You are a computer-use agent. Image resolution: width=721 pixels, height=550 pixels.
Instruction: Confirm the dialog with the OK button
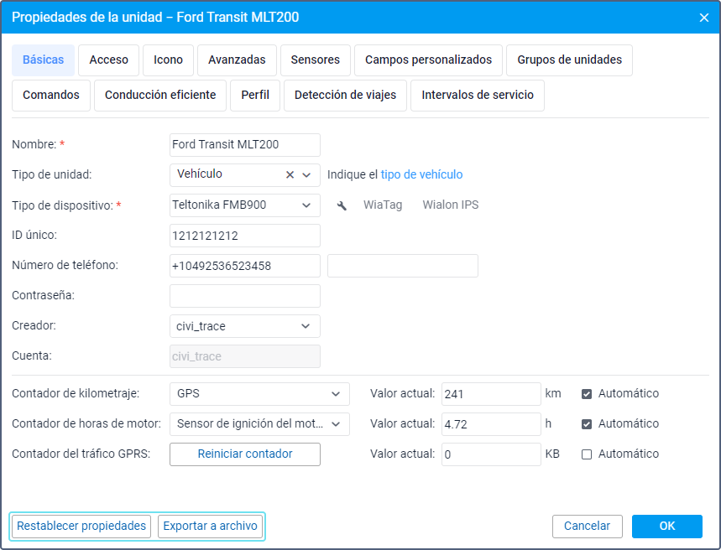666,526
